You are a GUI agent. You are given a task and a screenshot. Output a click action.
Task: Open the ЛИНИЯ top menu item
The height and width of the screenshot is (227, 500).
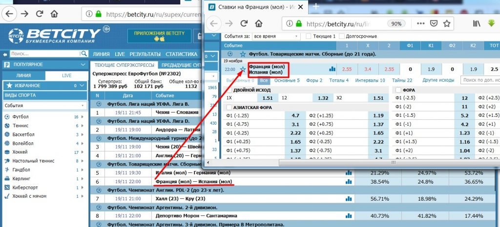tap(101, 54)
